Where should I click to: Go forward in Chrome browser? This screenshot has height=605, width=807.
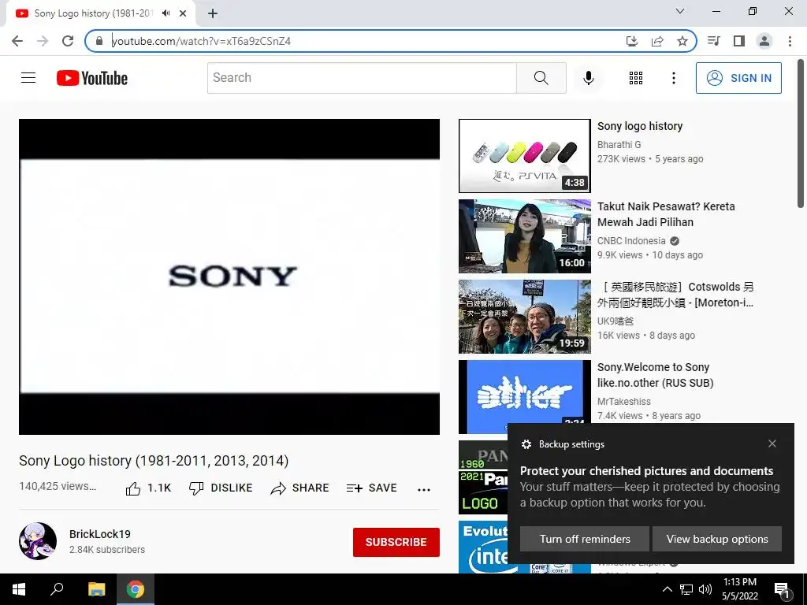(x=43, y=41)
